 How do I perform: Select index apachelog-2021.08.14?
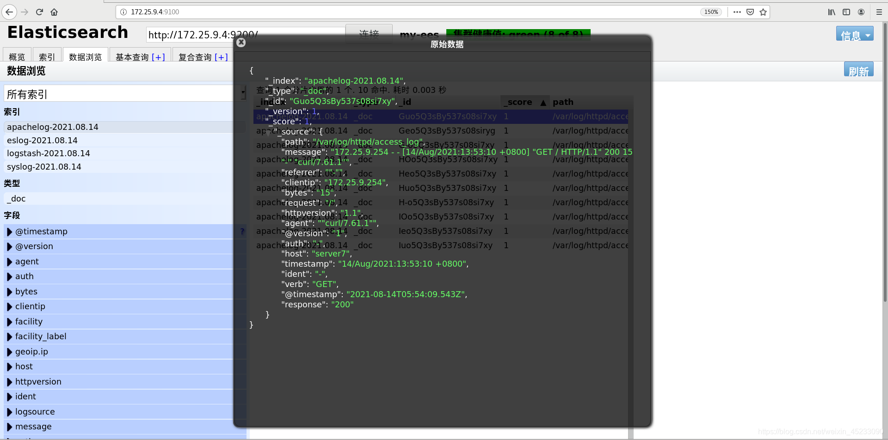click(124, 127)
